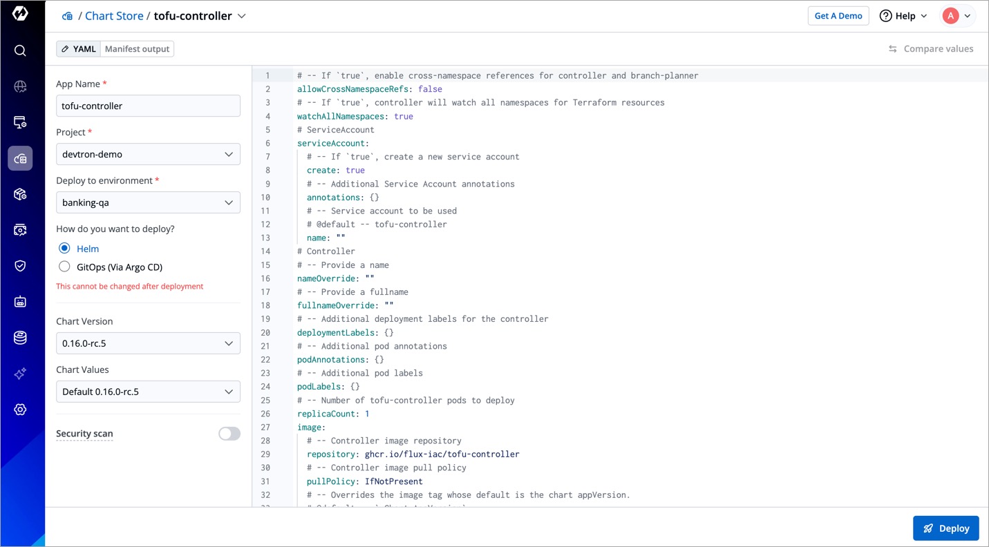Select the Helm deployment radio option
This screenshot has height=547, width=989.
(64, 249)
